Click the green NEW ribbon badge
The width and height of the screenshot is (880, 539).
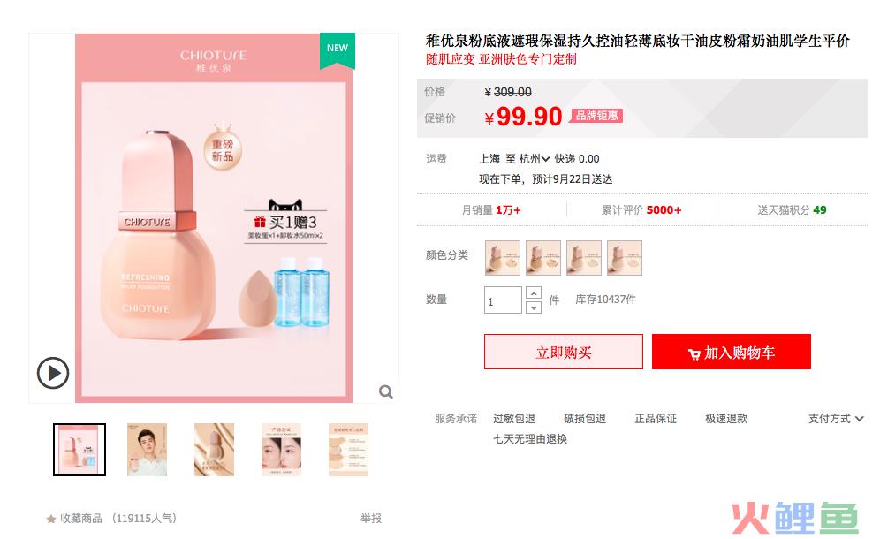click(338, 50)
